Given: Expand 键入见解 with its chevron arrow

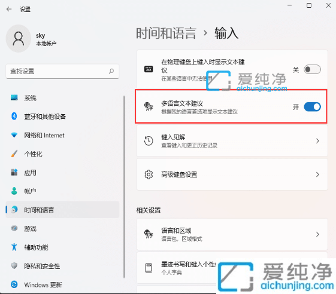Looking at the screenshot, I should [317, 141].
